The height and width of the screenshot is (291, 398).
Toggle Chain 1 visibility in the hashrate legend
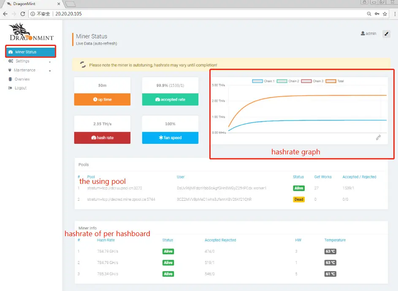(x=257, y=80)
